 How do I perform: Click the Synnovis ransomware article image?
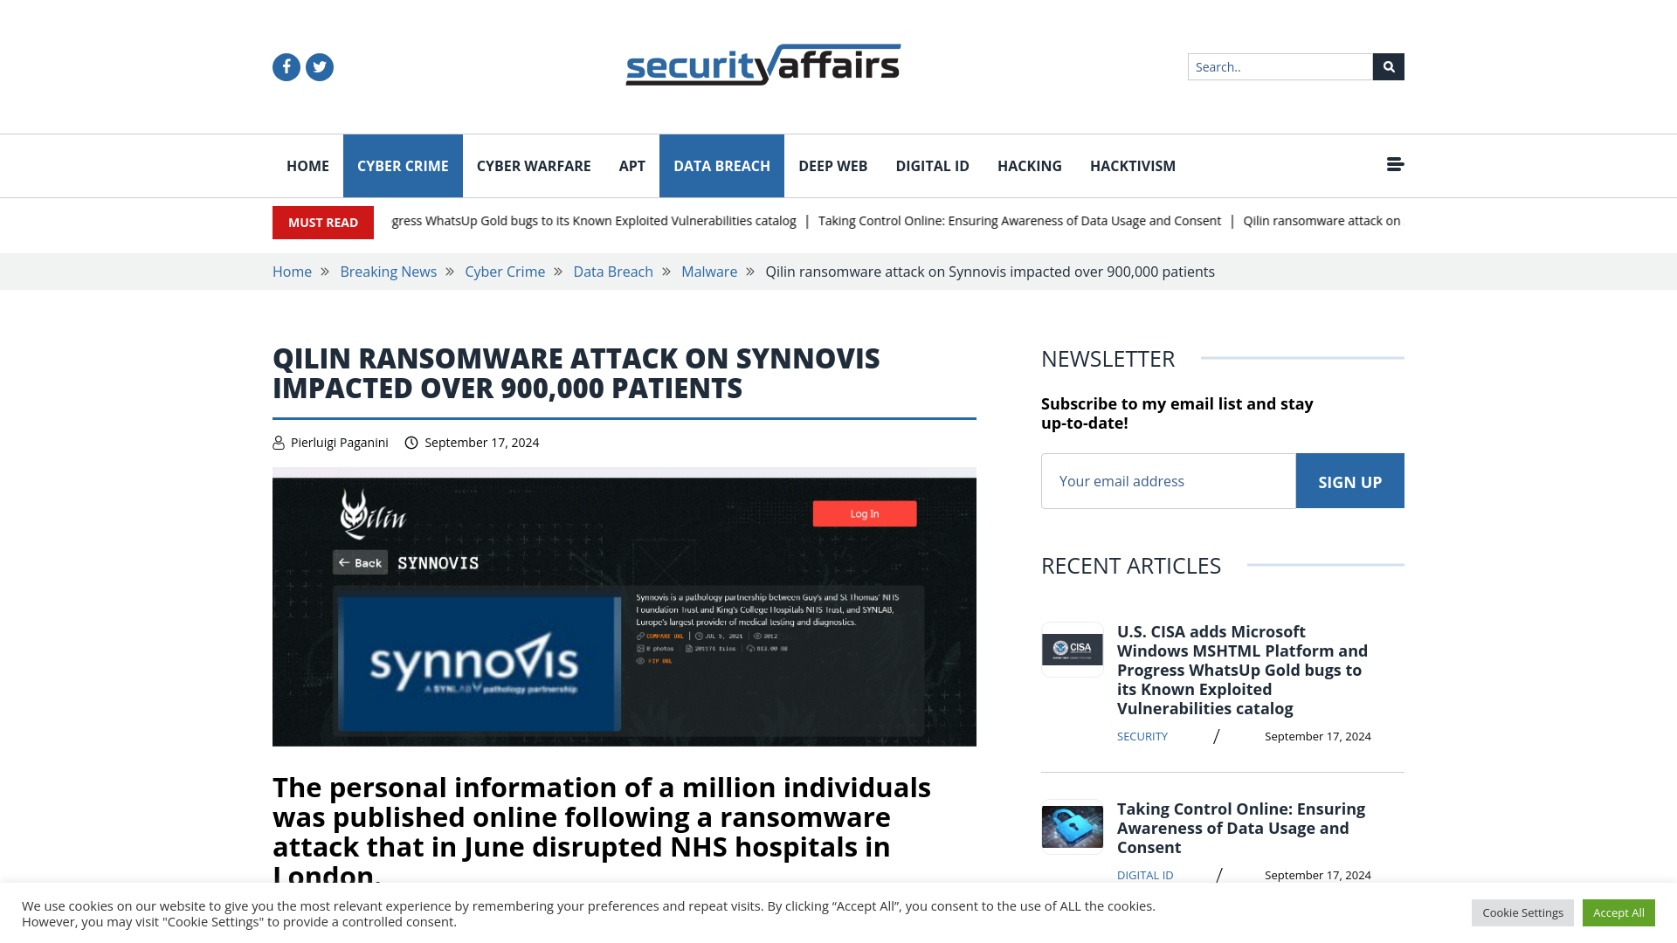click(625, 611)
